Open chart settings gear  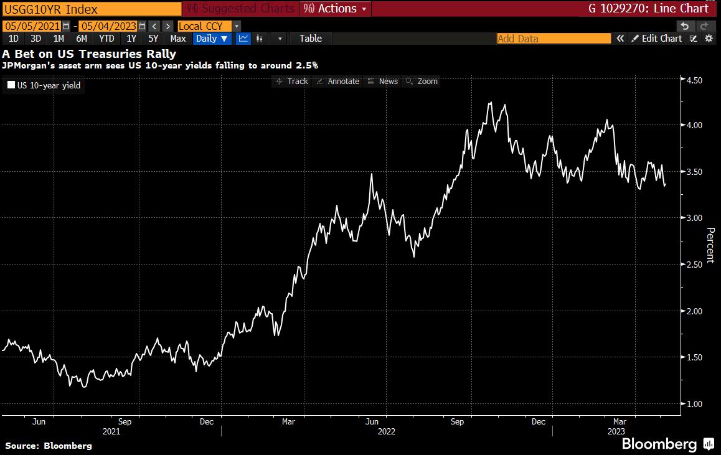tap(709, 39)
